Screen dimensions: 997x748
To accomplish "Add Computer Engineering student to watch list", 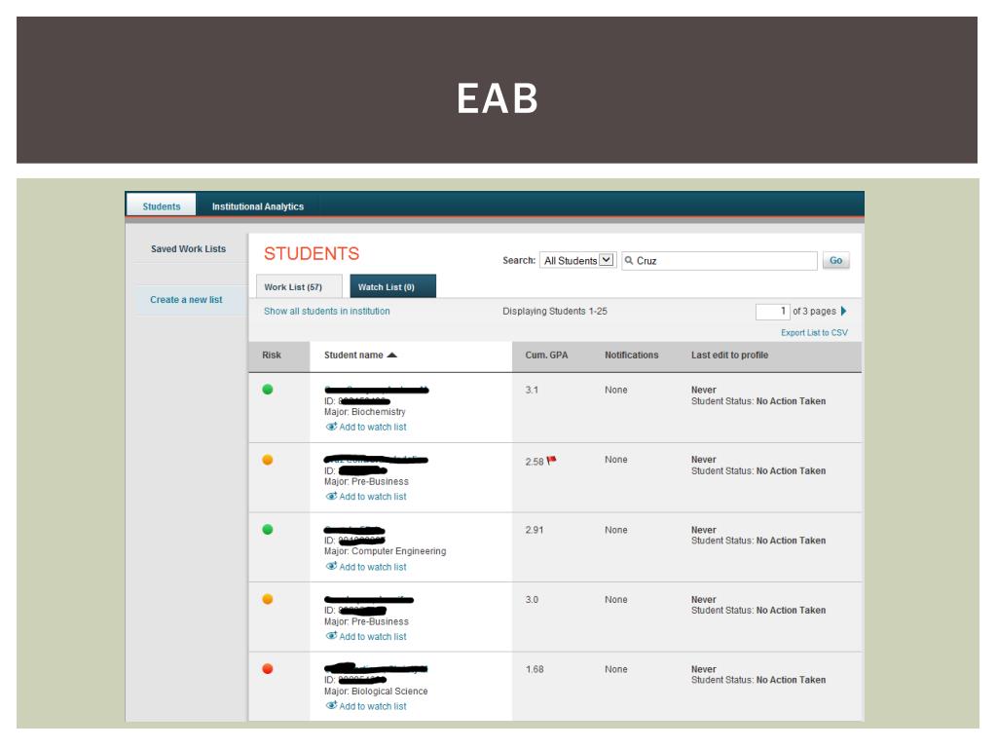I will coord(373,567).
